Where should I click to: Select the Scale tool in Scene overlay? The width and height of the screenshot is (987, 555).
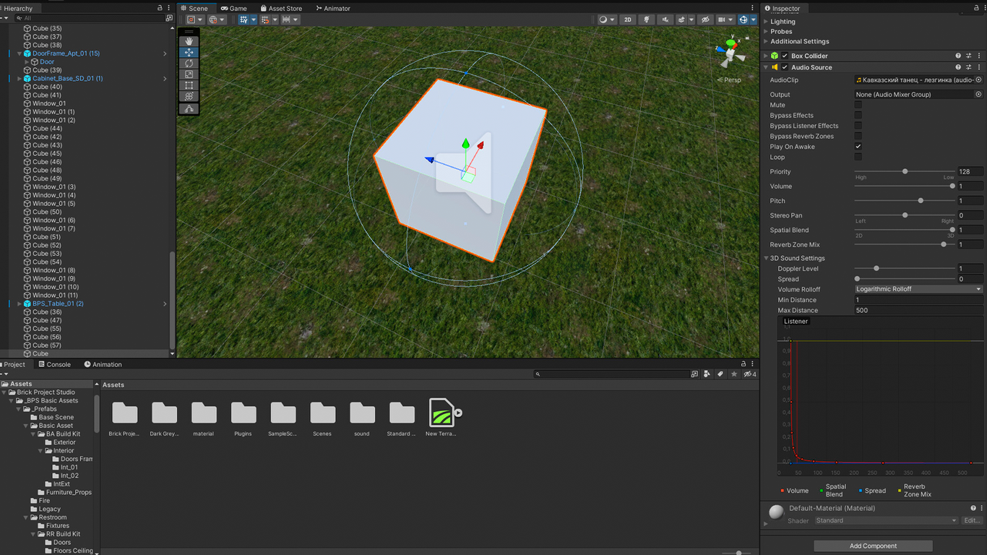[189, 74]
